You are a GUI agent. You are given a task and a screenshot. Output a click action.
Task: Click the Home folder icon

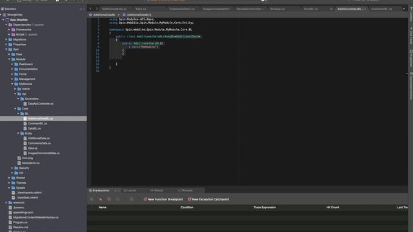pyautogui.click(x=16, y=74)
